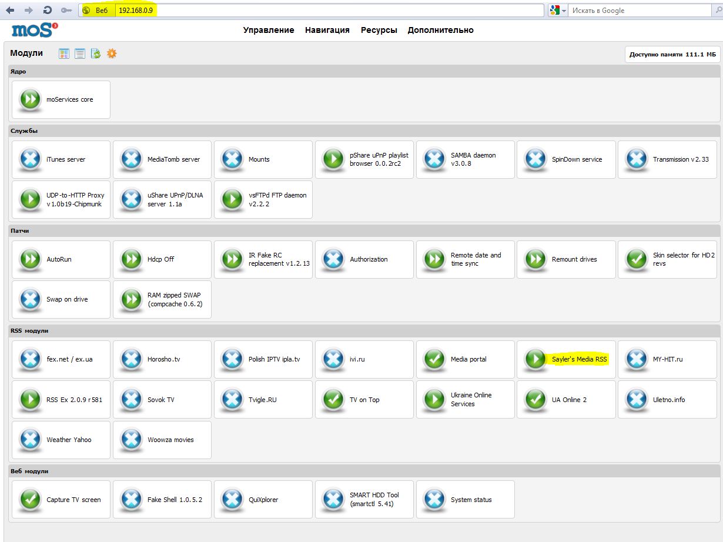
Task: Open the orange gear settings icon
Action: pos(112,53)
